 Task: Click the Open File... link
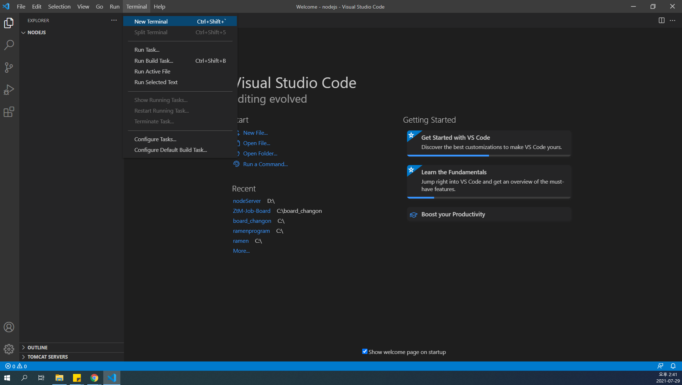point(256,143)
